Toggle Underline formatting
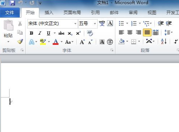 pyautogui.click(x=49, y=33)
